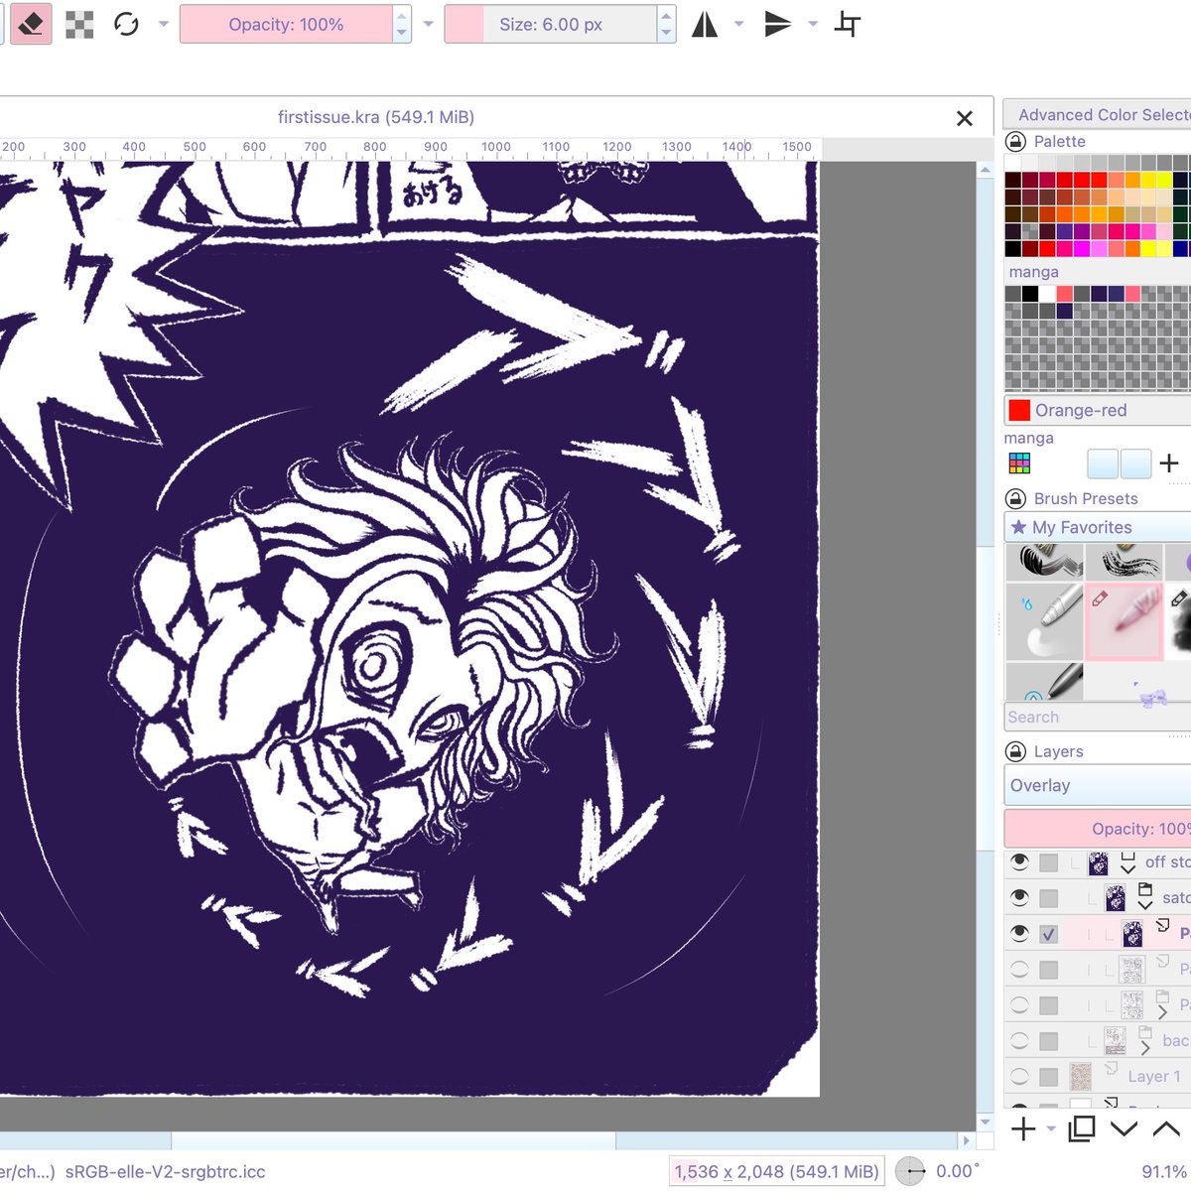This screenshot has height=1191, width=1191.
Task: Click the reload original preset icon
Action: [x=126, y=25]
